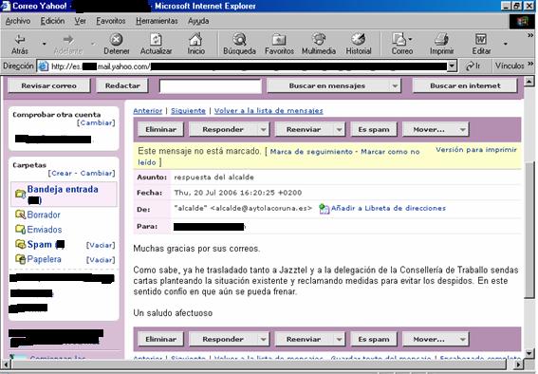Screen dimensions: 538x374
Task: Click the Revisar correo button
Action: (x=49, y=85)
